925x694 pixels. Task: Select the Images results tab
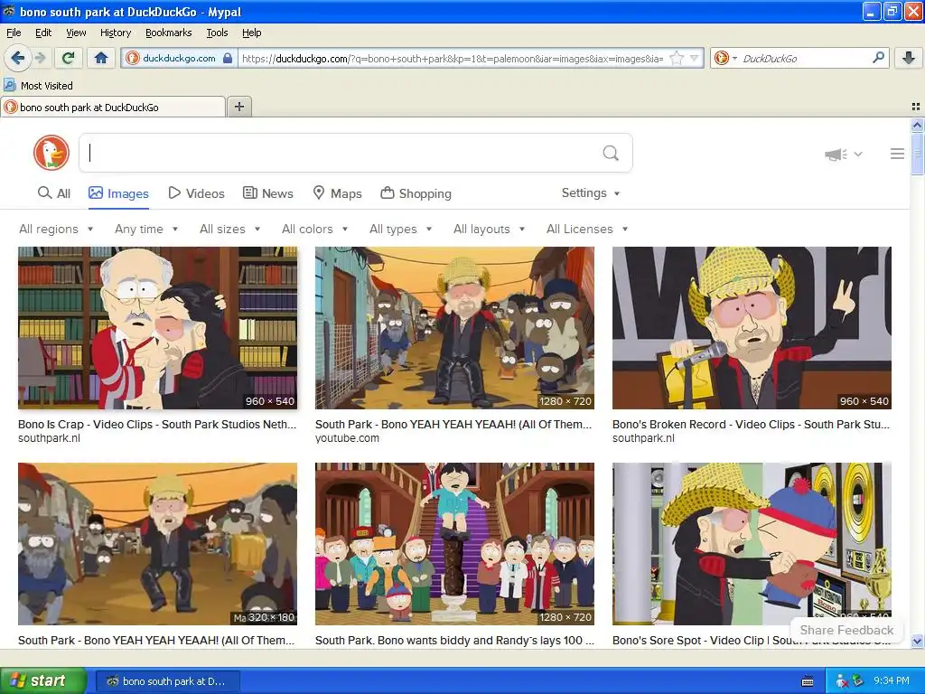118,193
